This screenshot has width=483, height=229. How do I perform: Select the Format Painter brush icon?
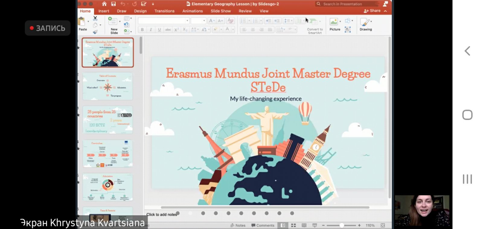(95, 32)
